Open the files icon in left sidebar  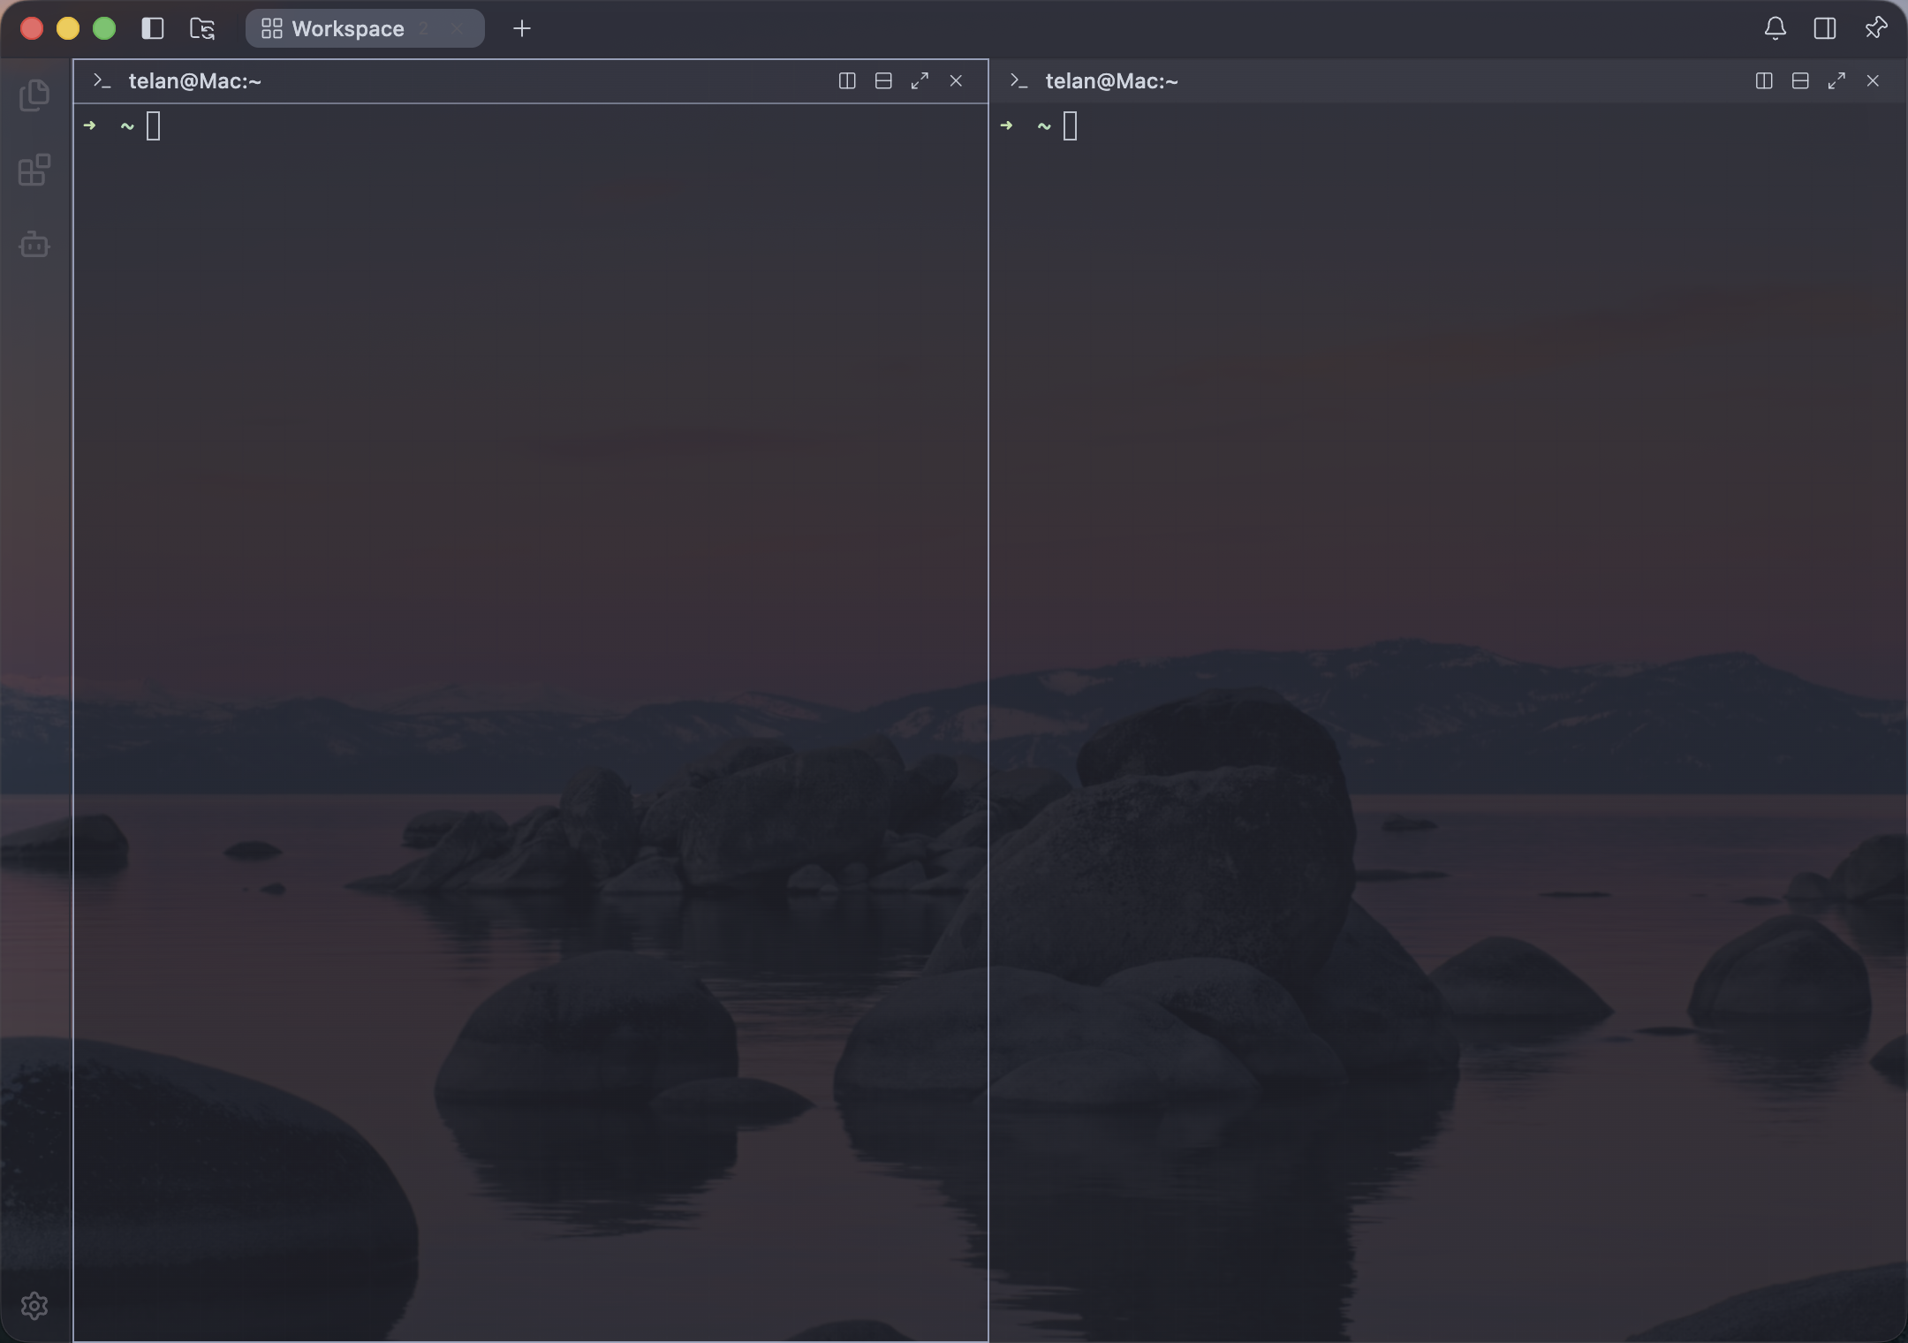[x=34, y=95]
